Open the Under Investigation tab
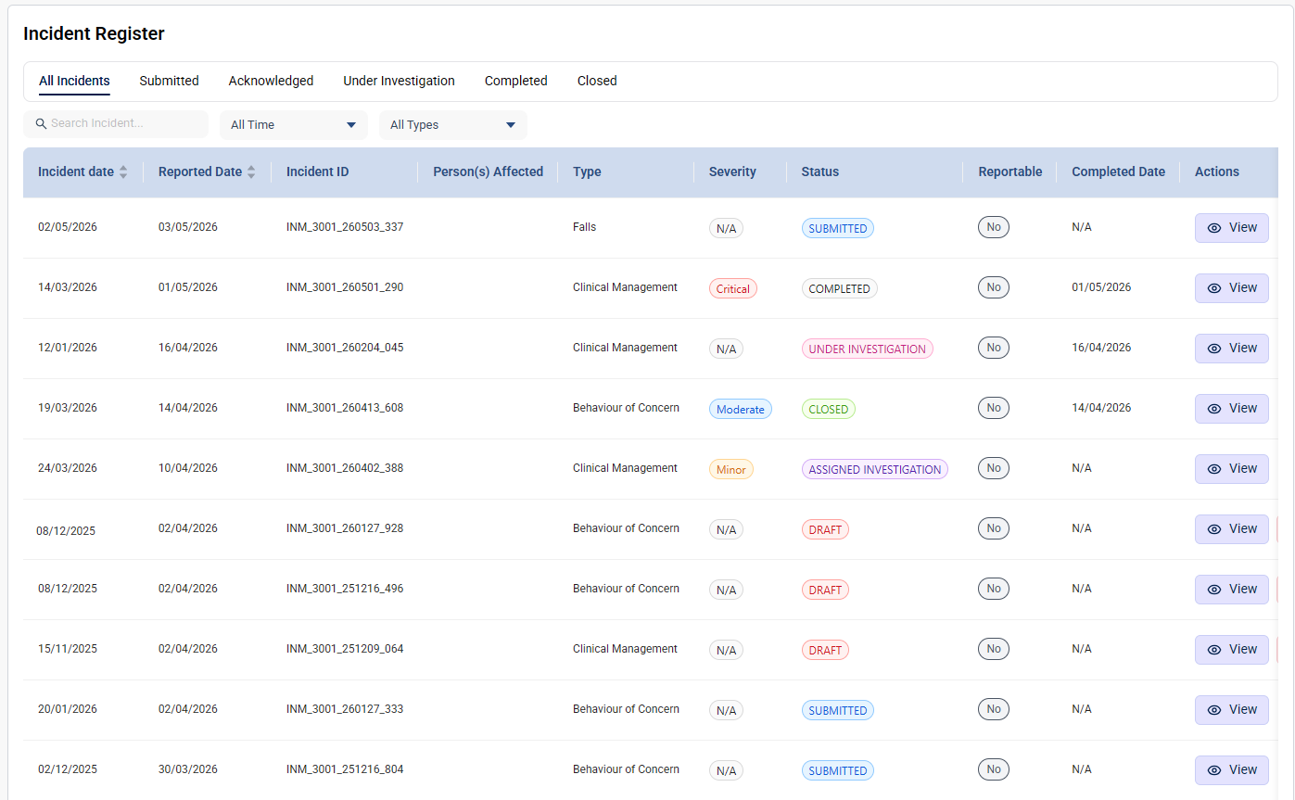This screenshot has height=800, width=1295. (400, 81)
